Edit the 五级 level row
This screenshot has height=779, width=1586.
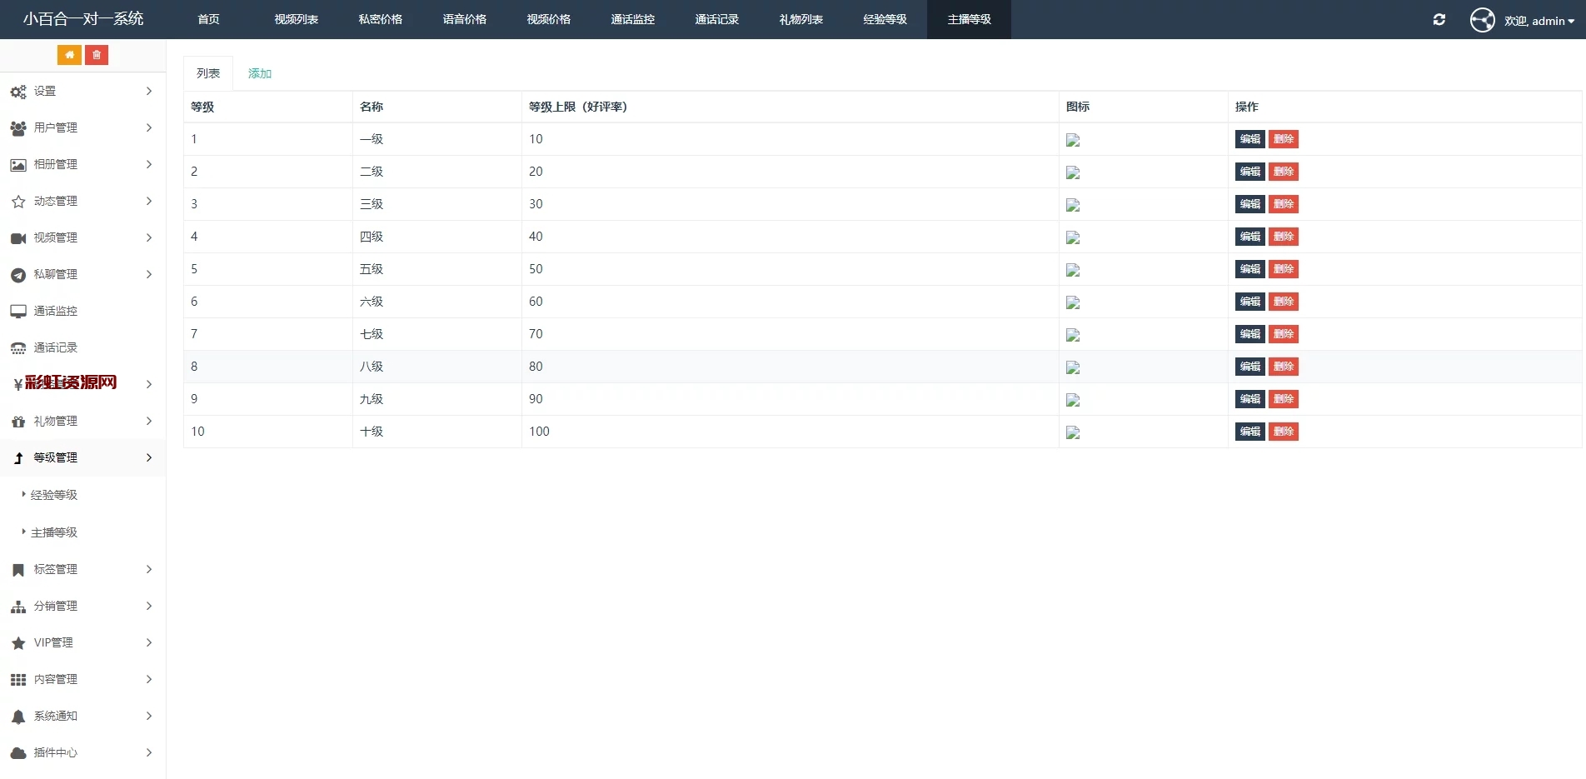click(1249, 269)
